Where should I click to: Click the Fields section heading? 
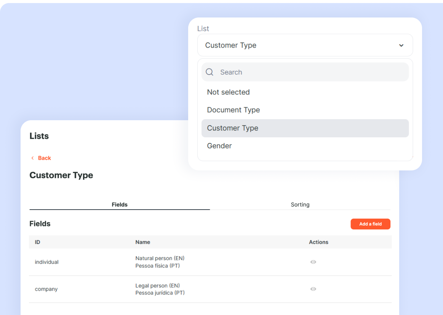click(40, 224)
